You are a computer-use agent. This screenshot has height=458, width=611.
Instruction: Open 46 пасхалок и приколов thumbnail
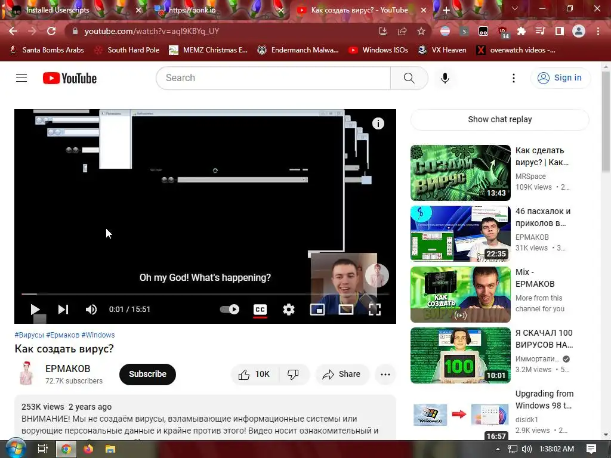[x=460, y=234]
